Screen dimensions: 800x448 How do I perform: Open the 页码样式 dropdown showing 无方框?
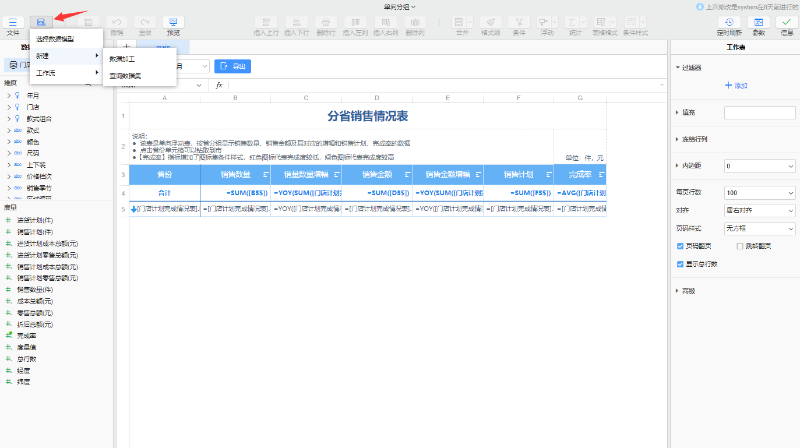click(x=760, y=228)
